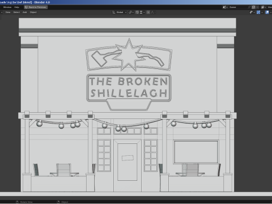Open the viewport View menu
This screenshot has height=204, width=272.
(8, 12)
